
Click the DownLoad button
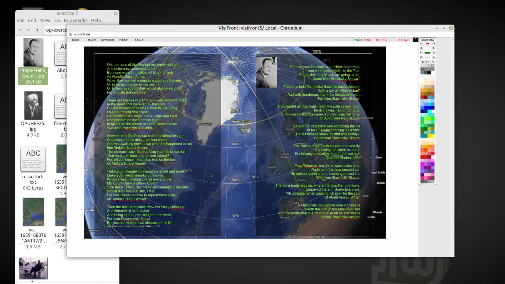tap(107, 40)
